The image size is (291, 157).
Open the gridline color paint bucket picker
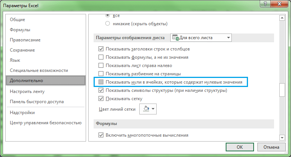[148, 109]
